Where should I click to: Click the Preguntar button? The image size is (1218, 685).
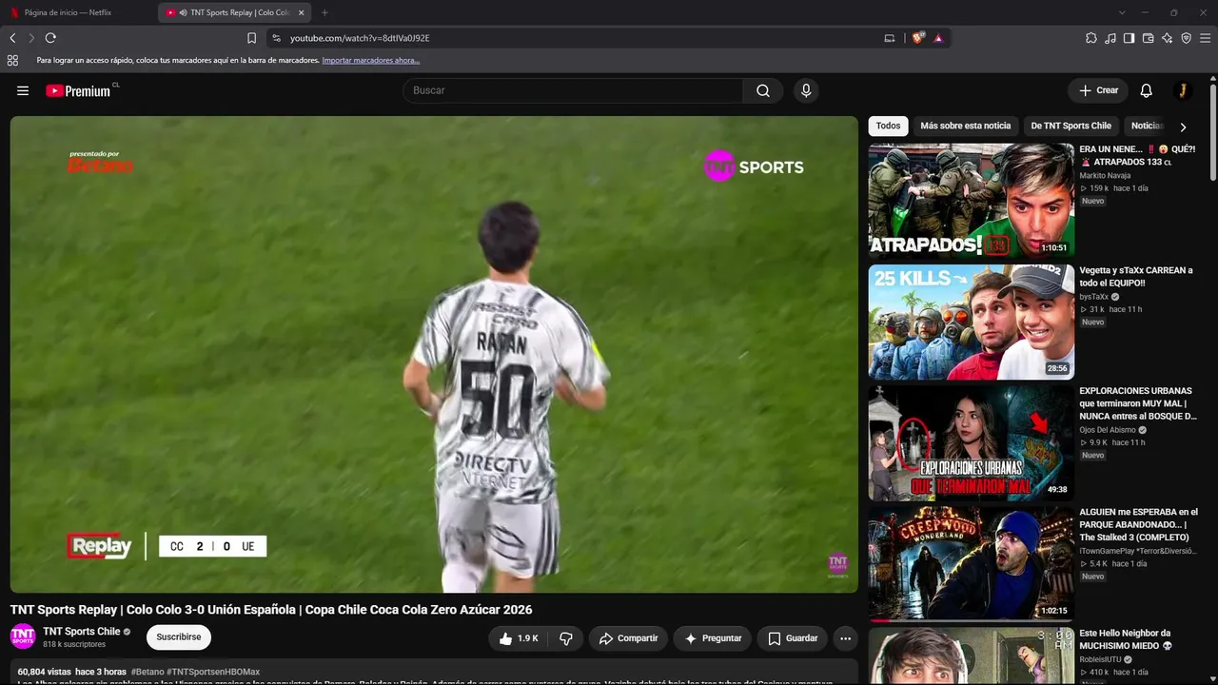point(713,638)
